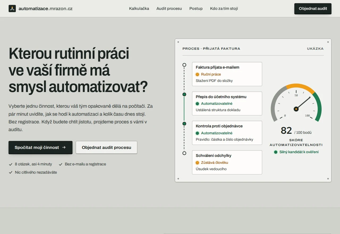Click timeline node for Kontrola proti objednávce
Image resolution: width=340 pixels, height=234 pixels.
click(x=184, y=124)
